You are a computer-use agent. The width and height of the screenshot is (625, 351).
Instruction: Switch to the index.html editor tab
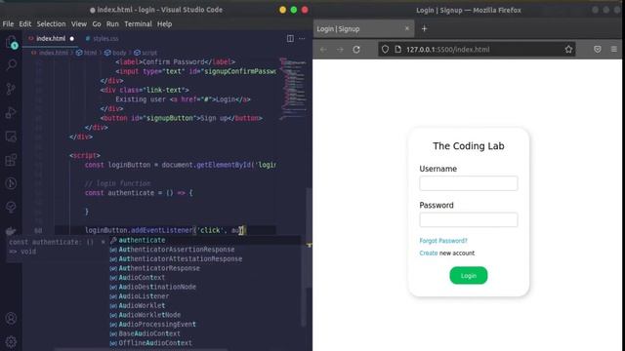51,39
